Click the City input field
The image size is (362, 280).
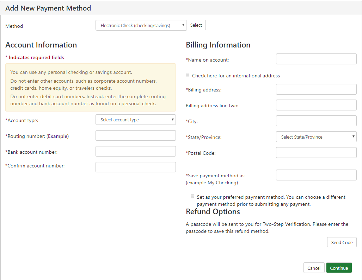(316, 121)
